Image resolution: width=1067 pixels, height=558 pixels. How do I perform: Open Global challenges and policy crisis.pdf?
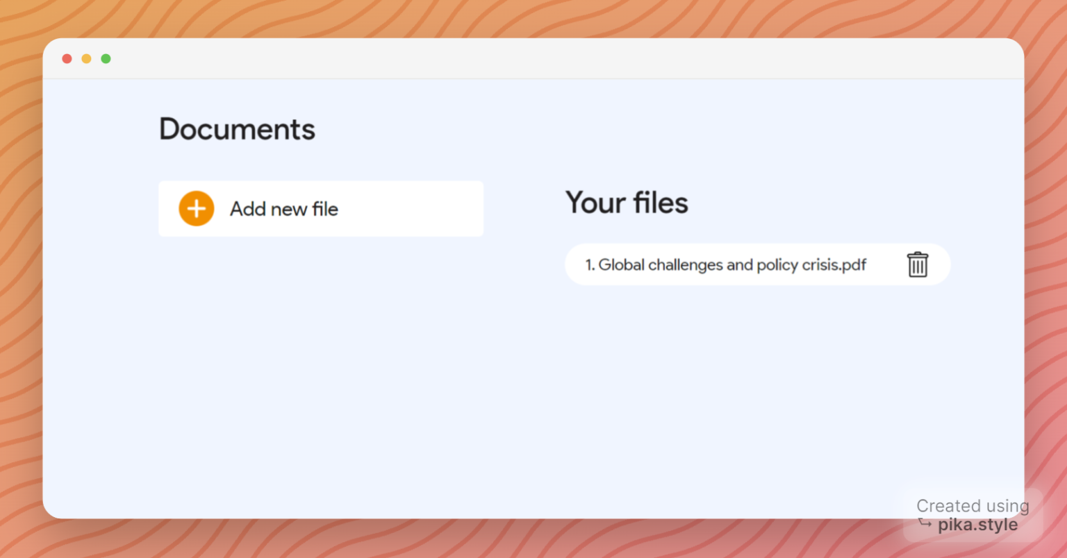click(x=727, y=264)
